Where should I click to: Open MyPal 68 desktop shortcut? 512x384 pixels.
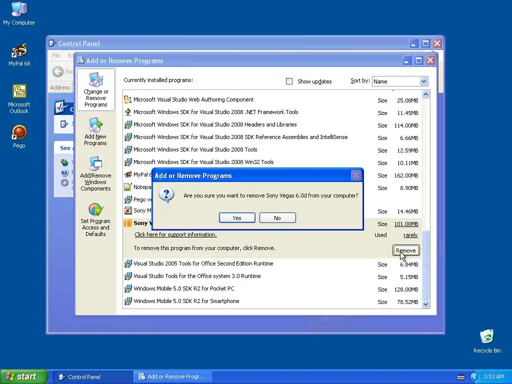(x=19, y=54)
